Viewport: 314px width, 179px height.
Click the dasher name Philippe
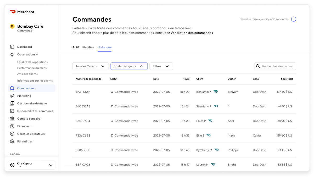pyautogui.click(x=233, y=150)
